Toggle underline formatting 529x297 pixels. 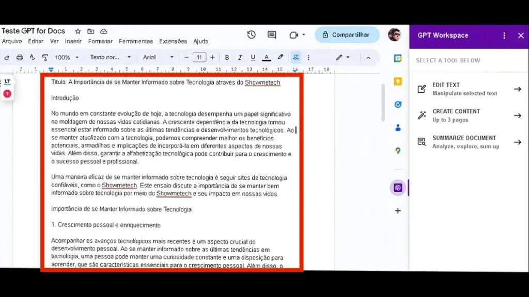253,57
